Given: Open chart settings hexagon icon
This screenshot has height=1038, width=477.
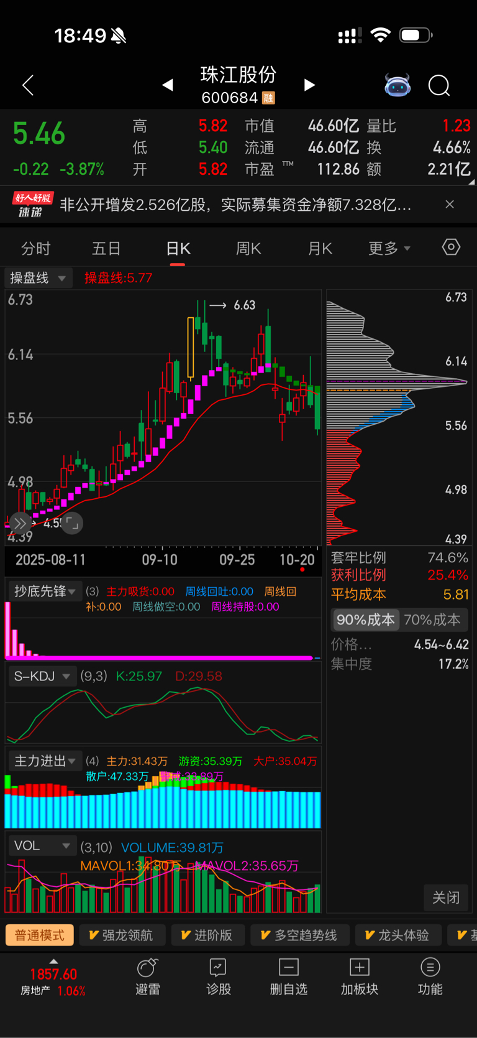Looking at the screenshot, I should click(451, 248).
